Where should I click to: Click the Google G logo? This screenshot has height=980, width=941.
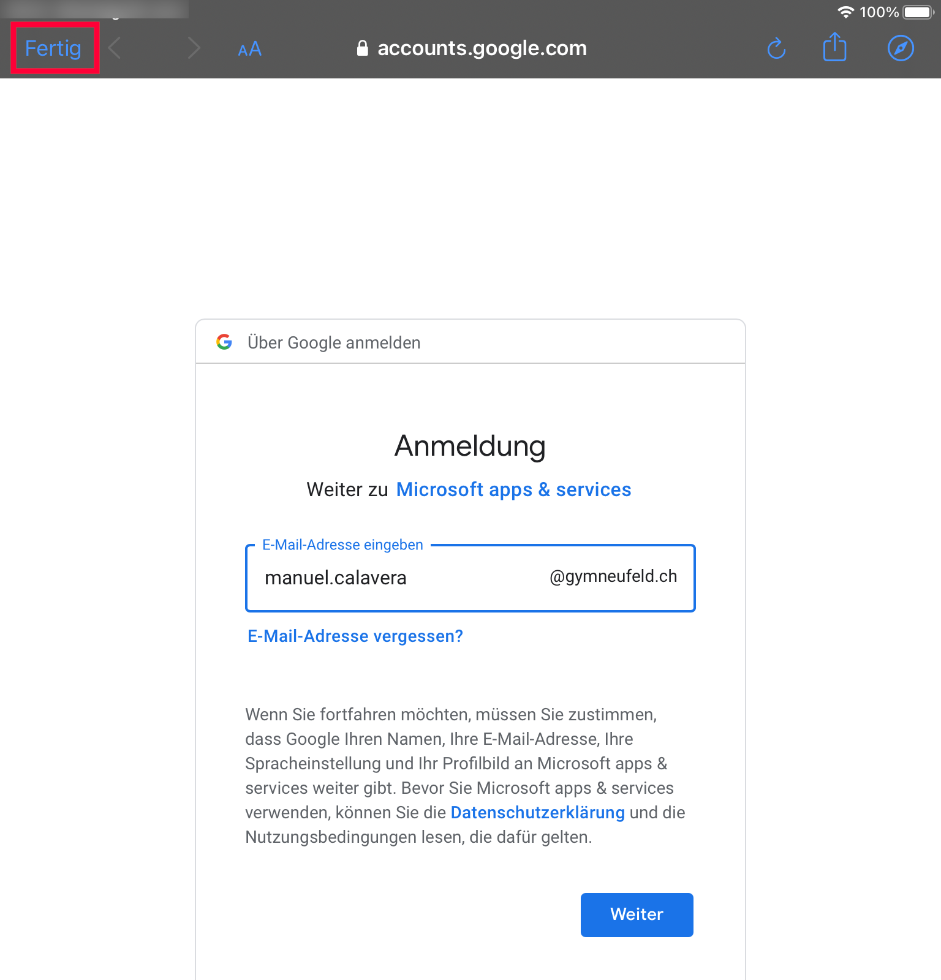pos(224,342)
